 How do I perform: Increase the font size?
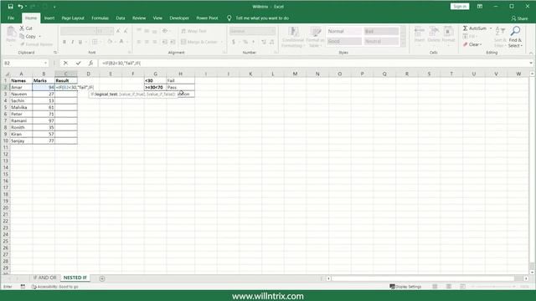click(118, 31)
